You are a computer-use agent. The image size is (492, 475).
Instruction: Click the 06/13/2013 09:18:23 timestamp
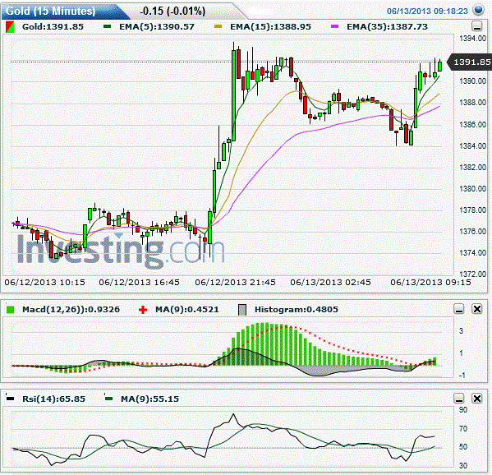pyautogui.click(x=427, y=11)
